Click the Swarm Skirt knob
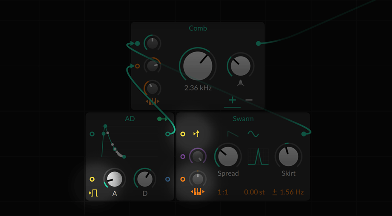Viewport: 392px width, 216px height. (288, 156)
